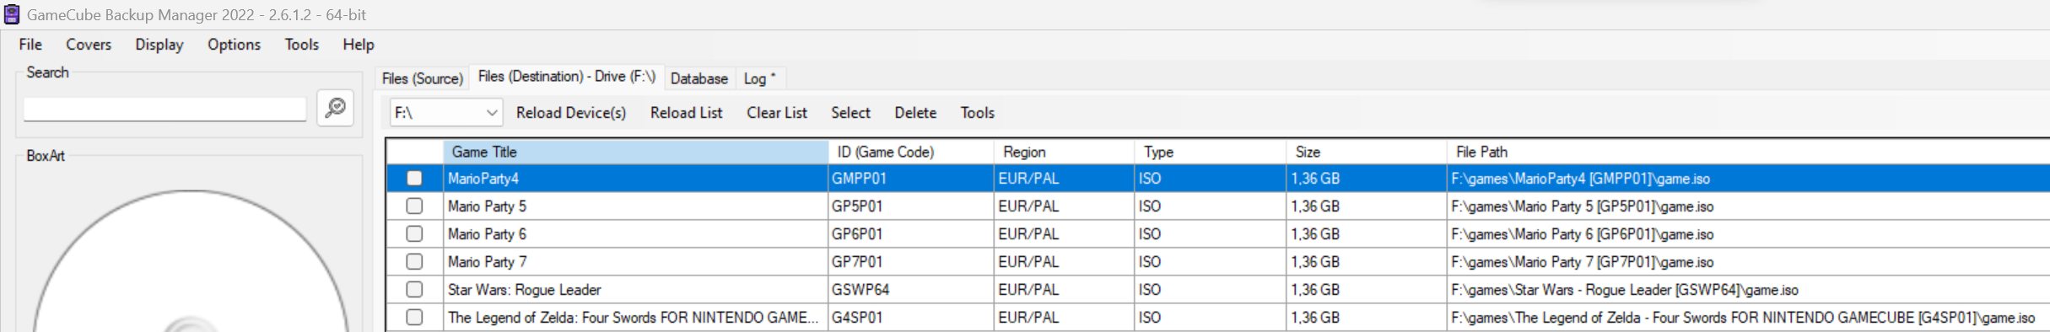Viewport: 2050px width, 332px height.
Task: Click game code GP6P01
Action: click(x=857, y=234)
